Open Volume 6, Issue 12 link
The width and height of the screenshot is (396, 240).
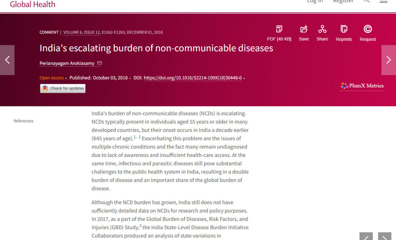click(x=81, y=32)
